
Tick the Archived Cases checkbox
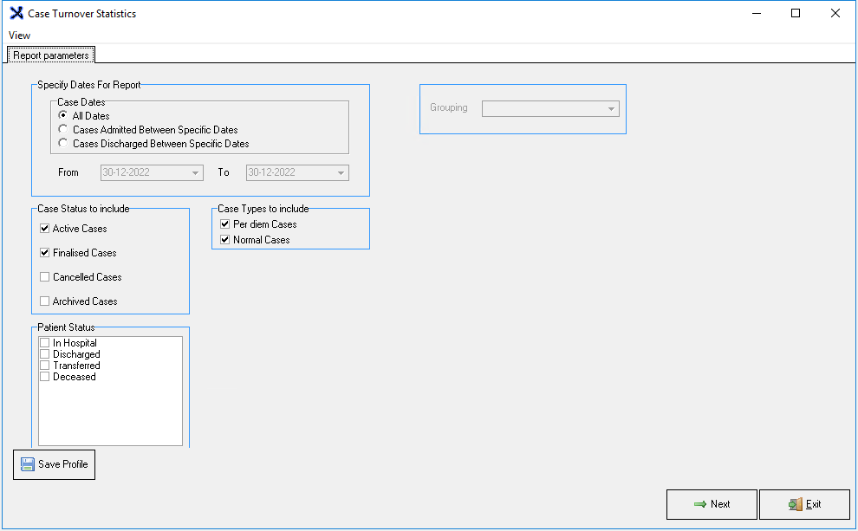(45, 301)
